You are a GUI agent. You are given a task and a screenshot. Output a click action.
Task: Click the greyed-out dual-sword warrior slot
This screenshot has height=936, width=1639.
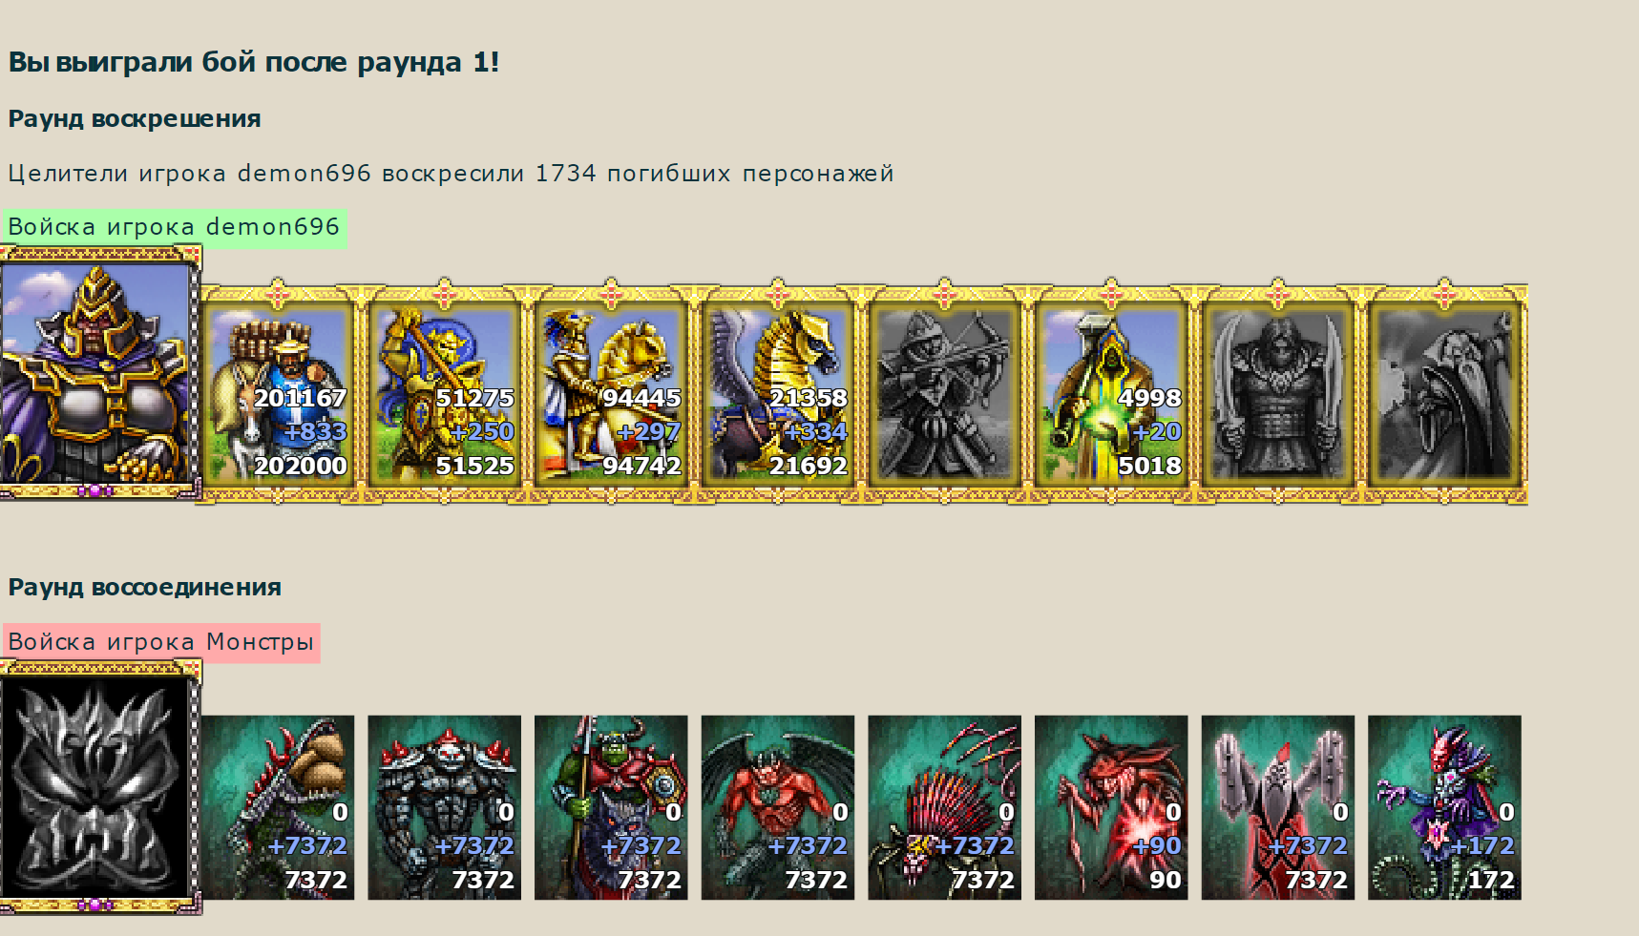pyautogui.click(x=1277, y=393)
